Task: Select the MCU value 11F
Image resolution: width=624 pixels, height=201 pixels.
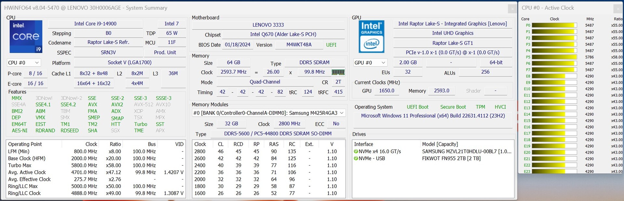Action: click(x=172, y=42)
